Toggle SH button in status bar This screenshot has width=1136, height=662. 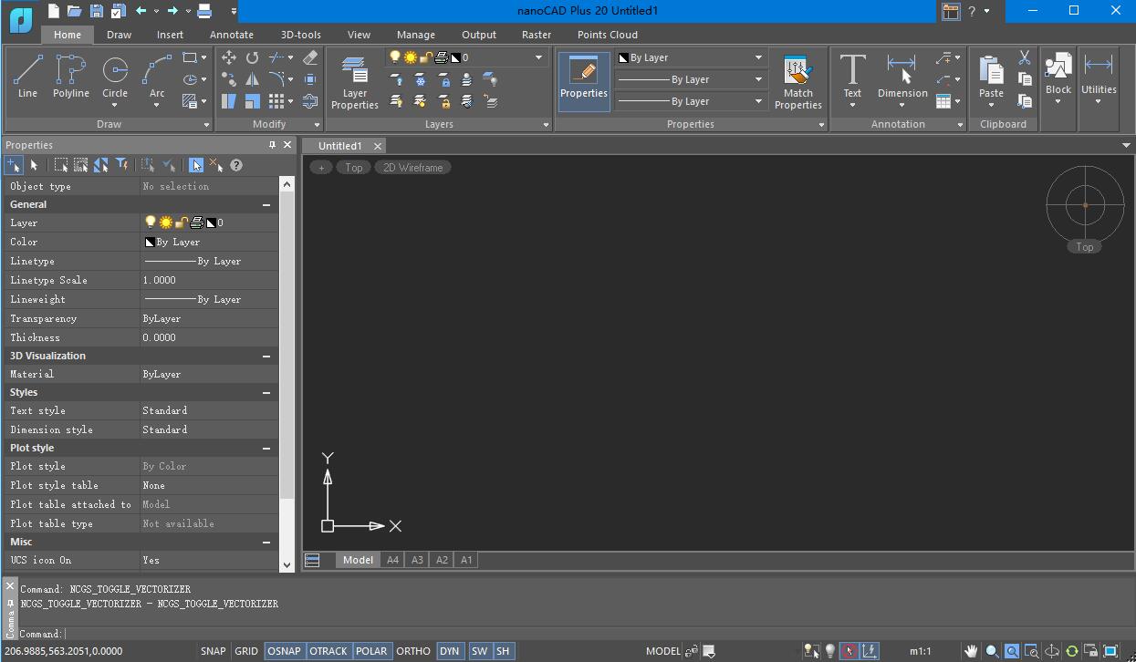click(x=503, y=651)
